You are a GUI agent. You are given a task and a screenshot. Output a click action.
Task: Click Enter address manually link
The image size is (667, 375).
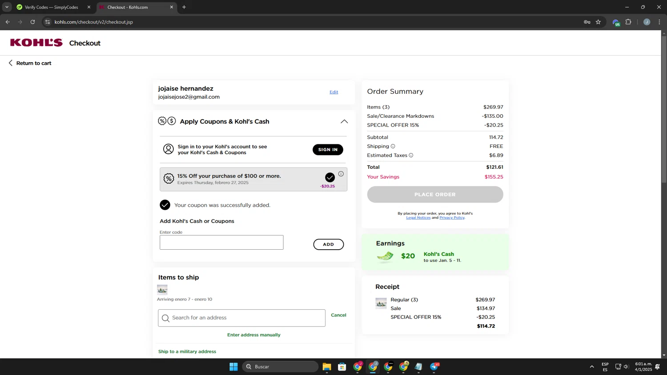[253, 335]
